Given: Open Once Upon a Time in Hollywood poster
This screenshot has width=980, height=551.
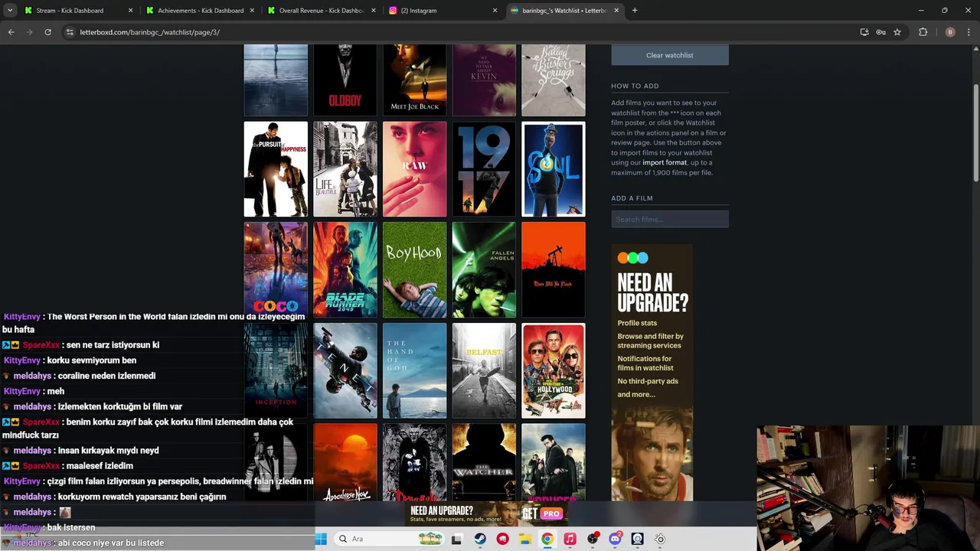Looking at the screenshot, I should [553, 370].
